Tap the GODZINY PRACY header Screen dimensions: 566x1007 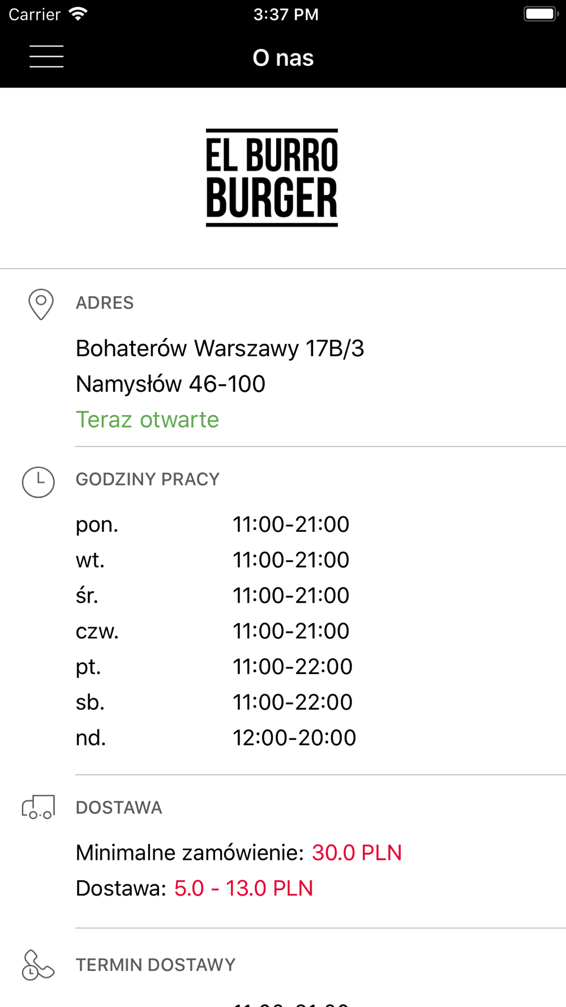(x=148, y=480)
